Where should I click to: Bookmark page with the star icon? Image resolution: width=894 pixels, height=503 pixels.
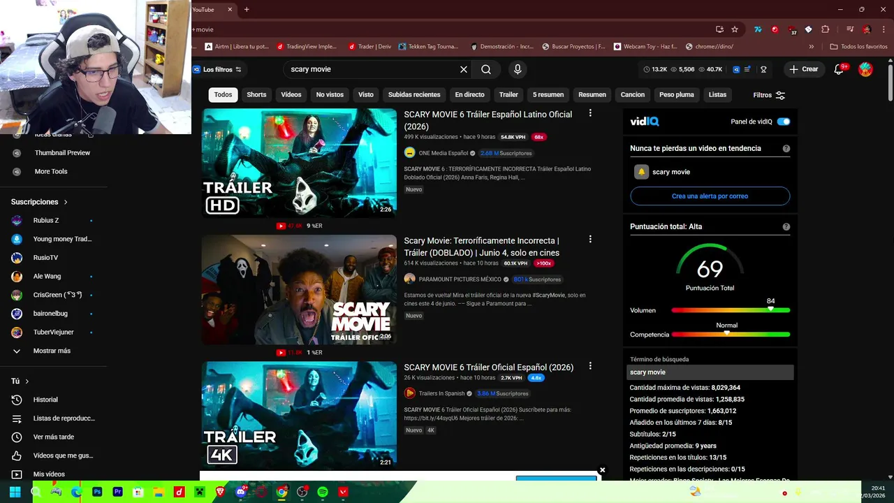coord(735,29)
